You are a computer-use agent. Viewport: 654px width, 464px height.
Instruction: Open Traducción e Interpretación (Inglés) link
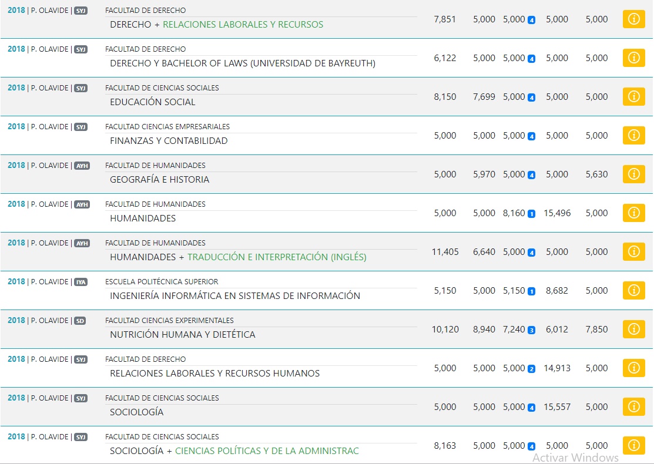coord(277,257)
